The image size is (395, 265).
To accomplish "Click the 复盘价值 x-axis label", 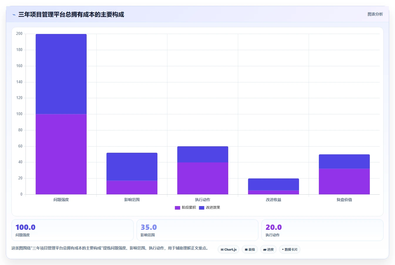I will pos(344,200).
